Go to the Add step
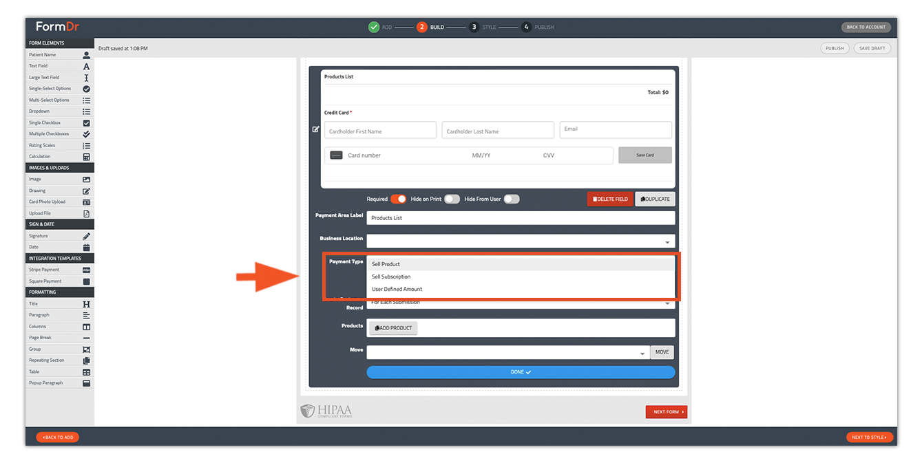The height and width of the screenshot is (465, 911). click(x=380, y=28)
